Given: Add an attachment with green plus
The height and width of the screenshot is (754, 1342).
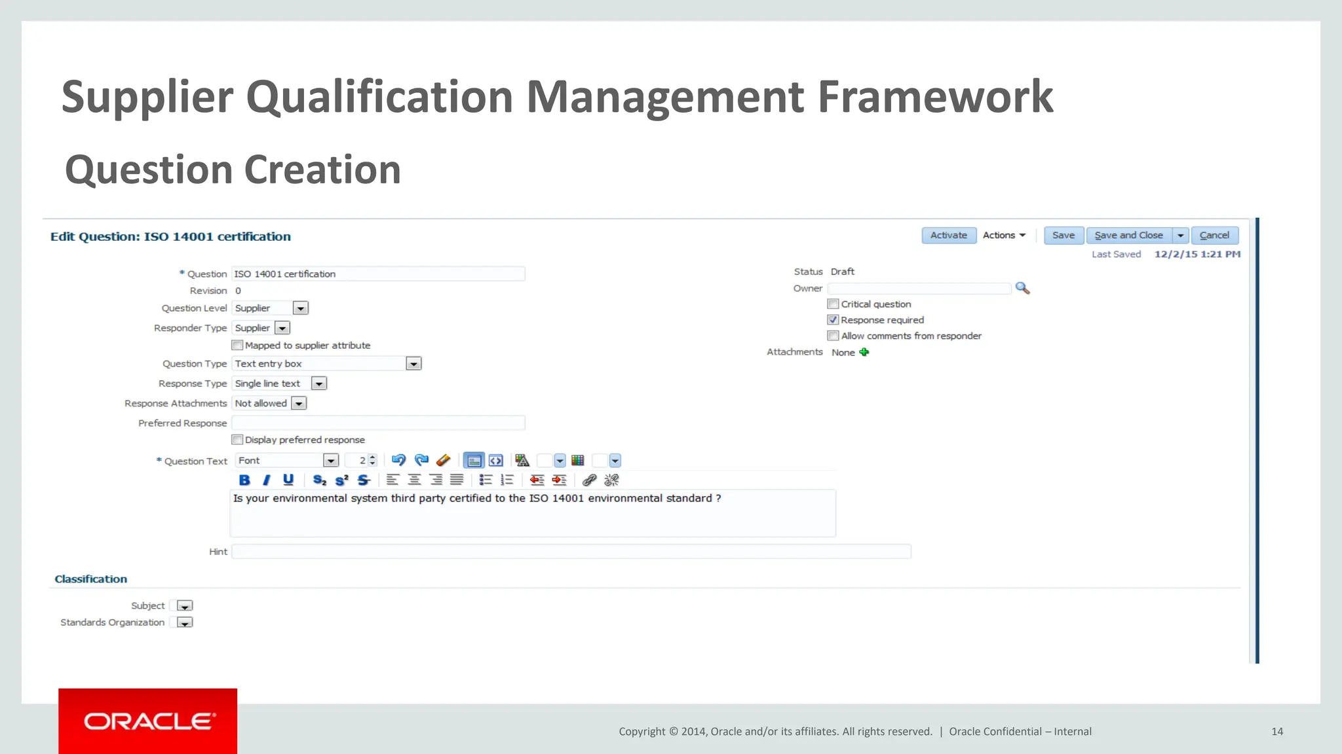Looking at the screenshot, I should coord(864,352).
